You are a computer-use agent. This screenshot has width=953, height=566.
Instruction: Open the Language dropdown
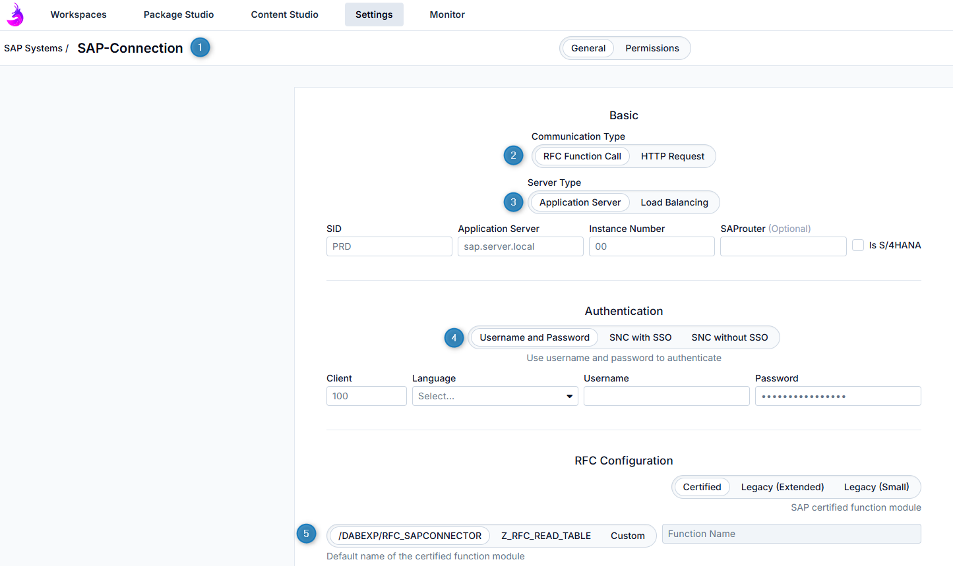tap(495, 396)
